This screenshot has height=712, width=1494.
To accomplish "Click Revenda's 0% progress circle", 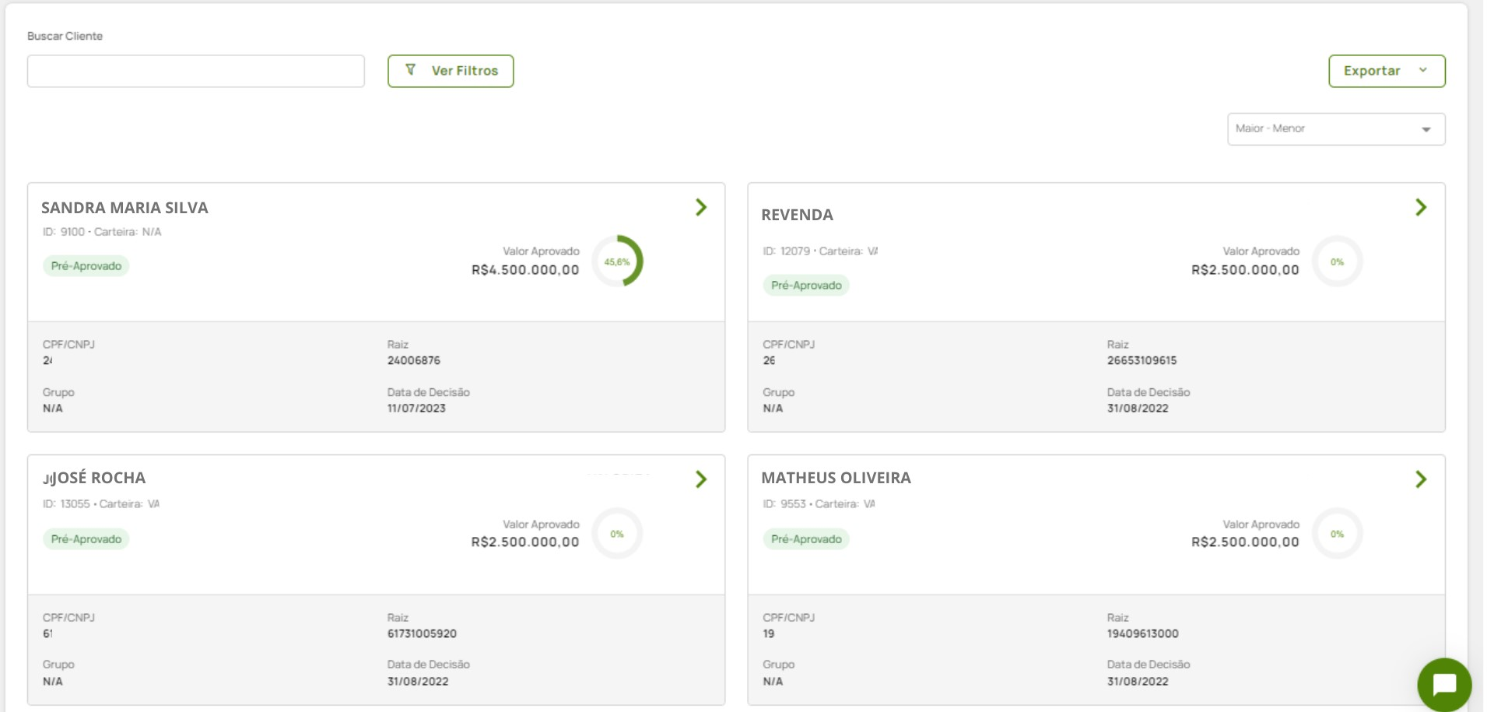I will [1337, 261].
